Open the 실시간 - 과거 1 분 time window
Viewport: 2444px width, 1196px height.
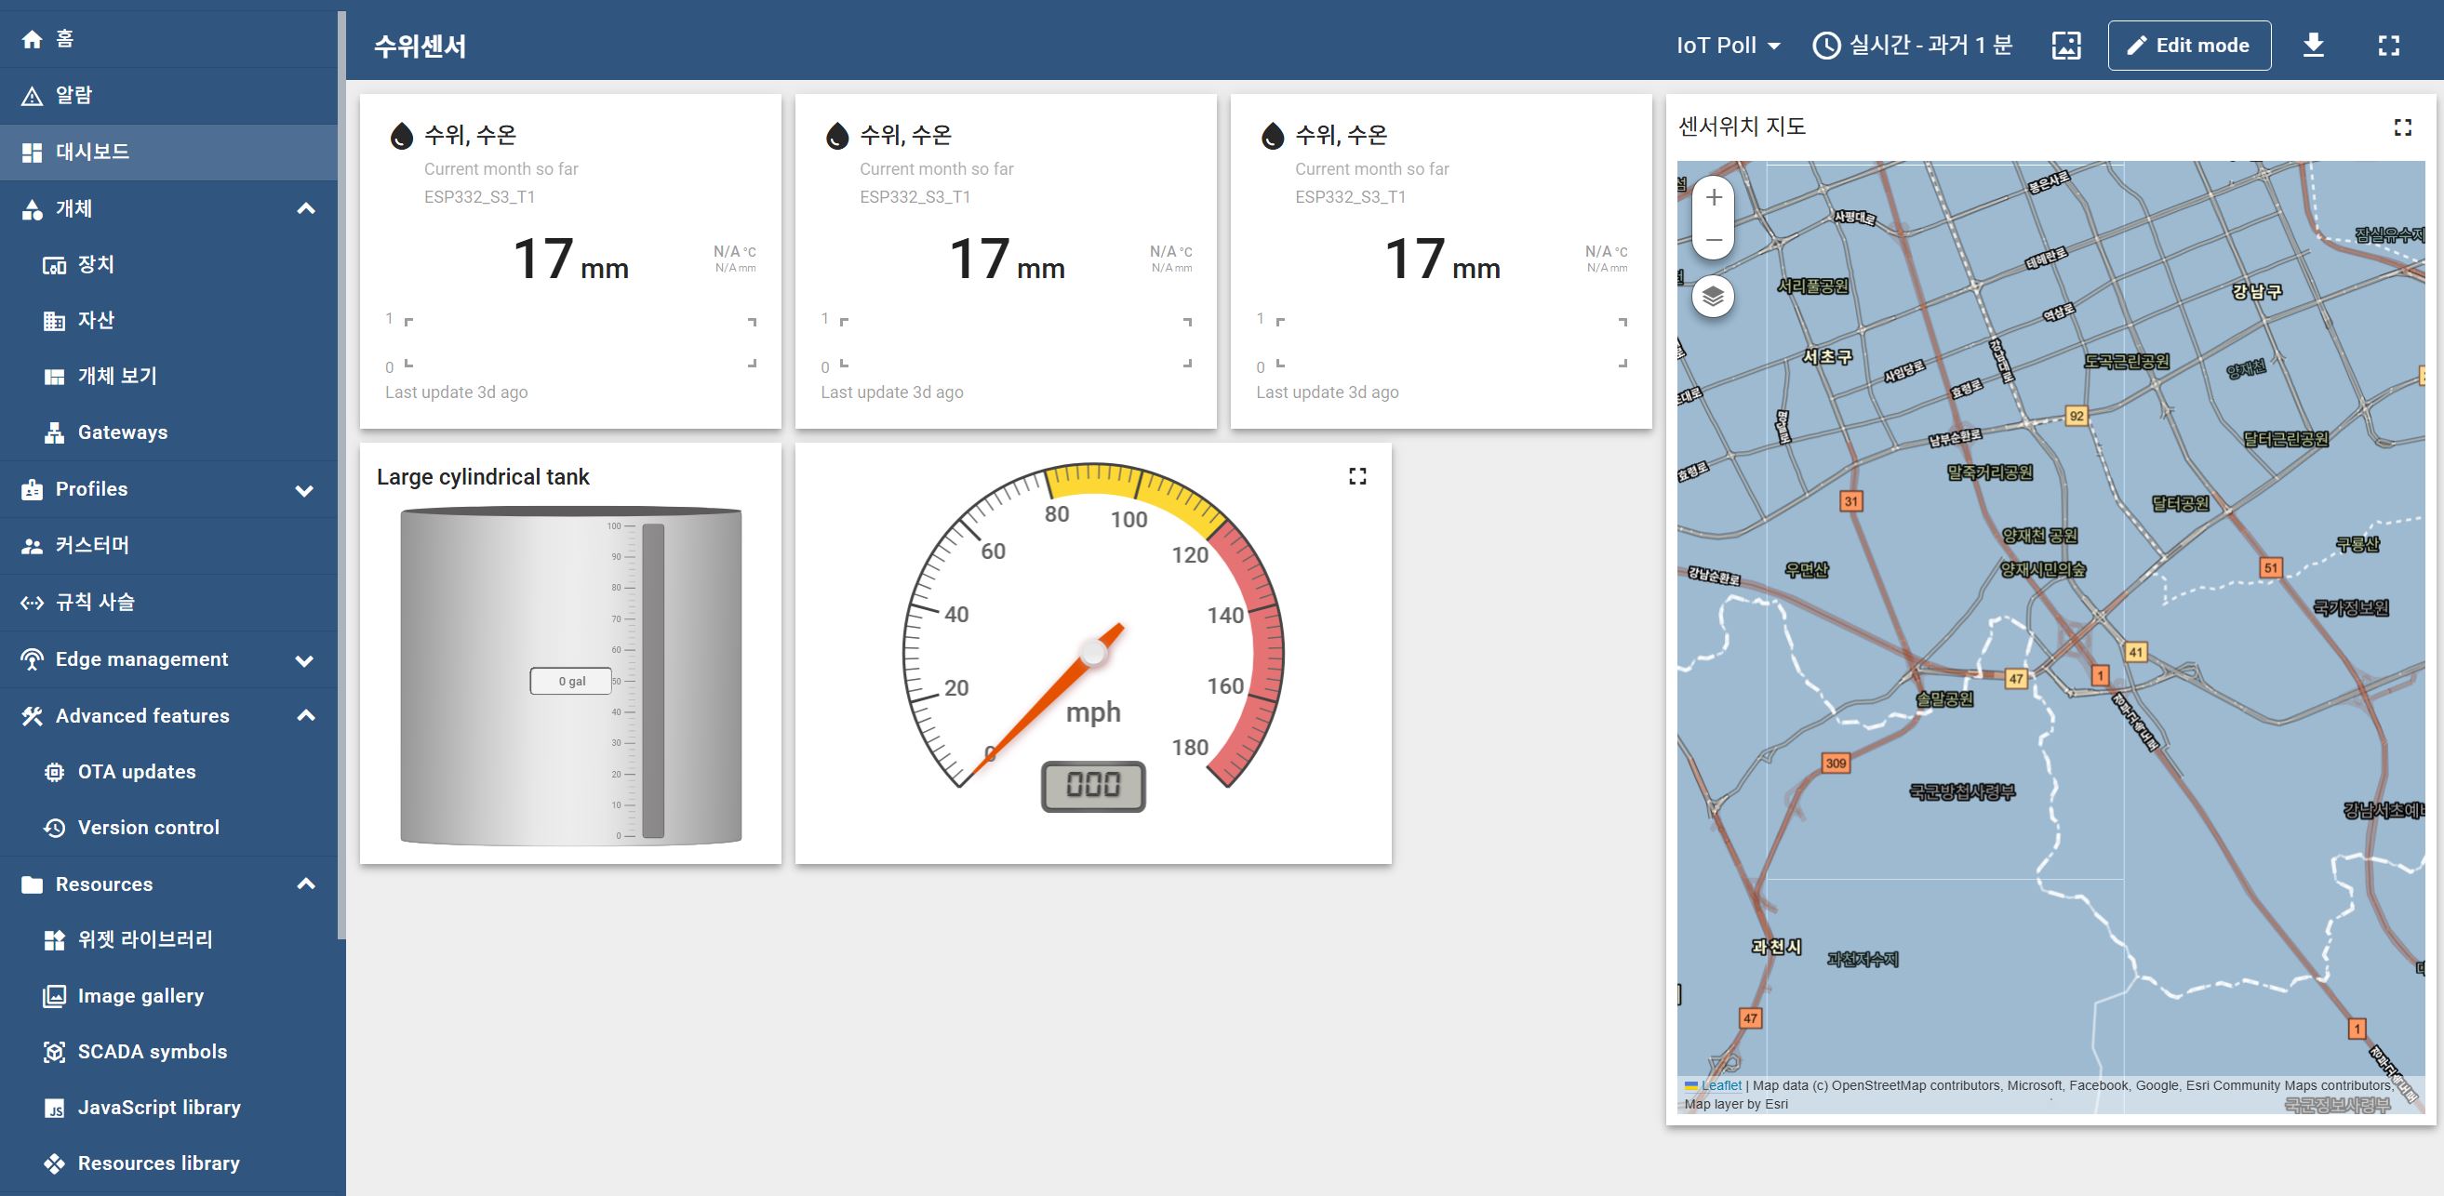1912,46
